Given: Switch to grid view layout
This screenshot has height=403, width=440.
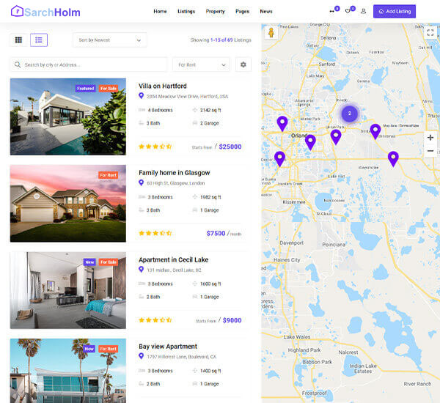Looking at the screenshot, I should [x=18, y=40].
